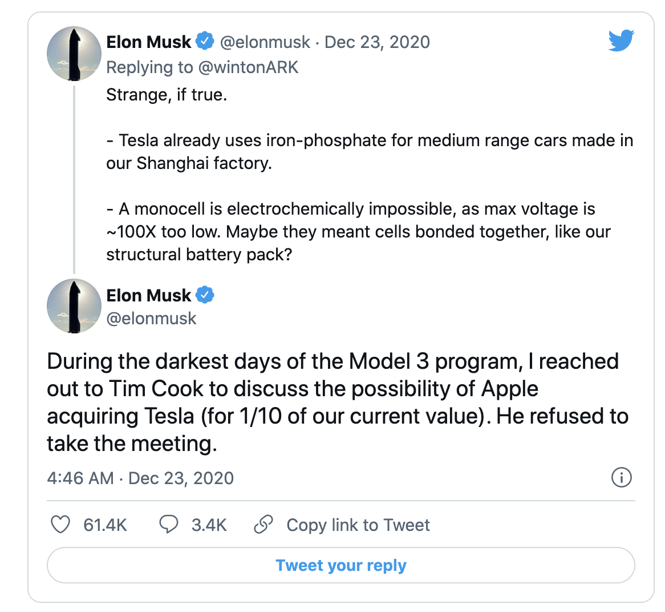Image resolution: width=665 pixels, height=612 pixels.
Task: Click the 4:46 AM timestamp link
Action: coord(80,478)
